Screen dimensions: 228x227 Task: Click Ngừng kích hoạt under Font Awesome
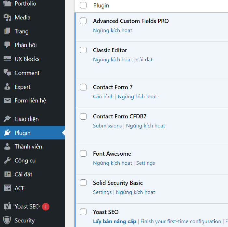113,163
